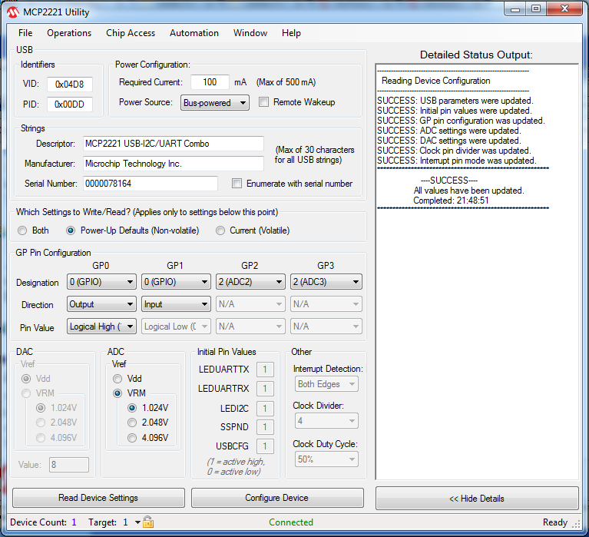Click the PID input field
The image size is (589, 537).
[x=69, y=104]
